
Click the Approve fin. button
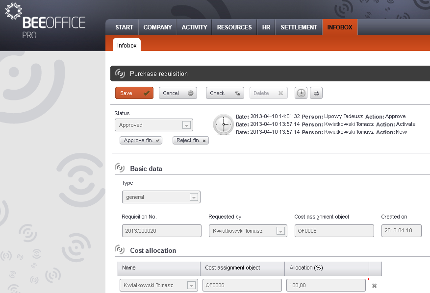(141, 141)
